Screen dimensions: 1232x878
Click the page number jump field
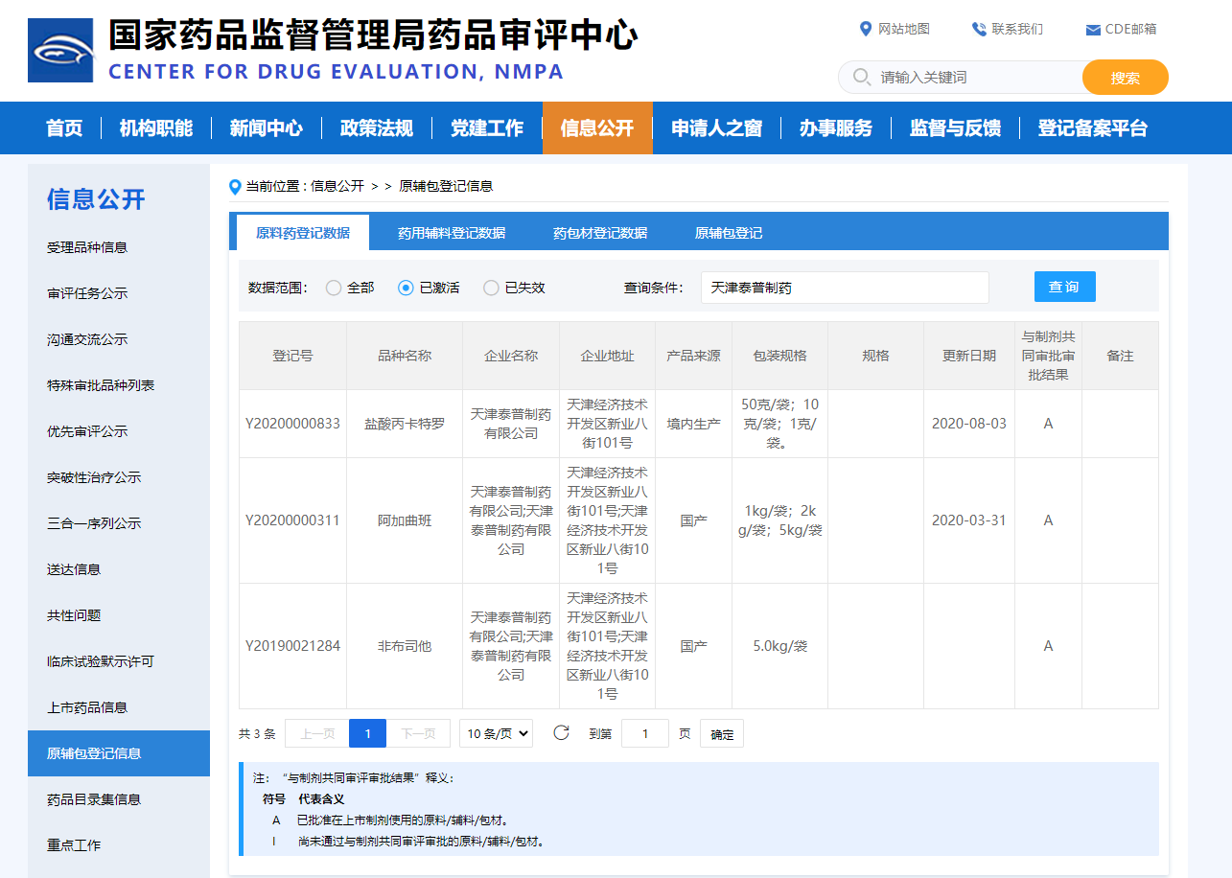(645, 734)
